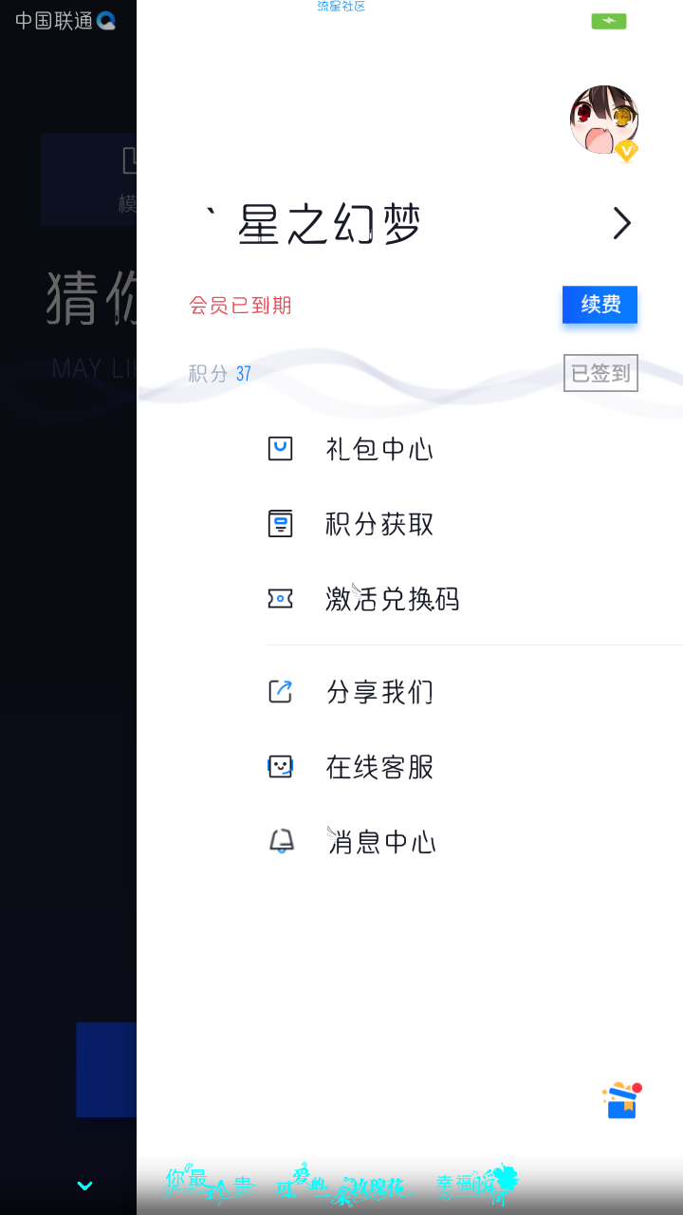This screenshot has width=683, height=1215.
Task: Tap the cyan down chevron at the bottom left
Action: click(x=84, y=1186)
